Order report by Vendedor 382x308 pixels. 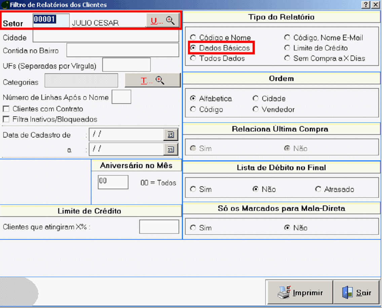coord(256,109)
